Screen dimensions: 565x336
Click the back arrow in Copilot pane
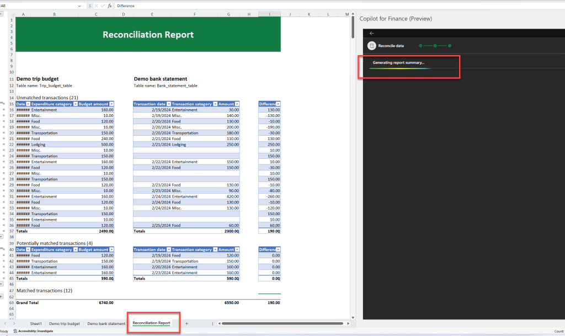tap(371, 33)
